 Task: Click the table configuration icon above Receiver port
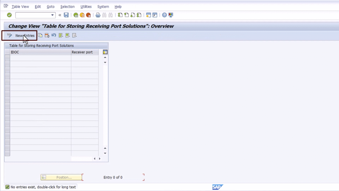105,52
